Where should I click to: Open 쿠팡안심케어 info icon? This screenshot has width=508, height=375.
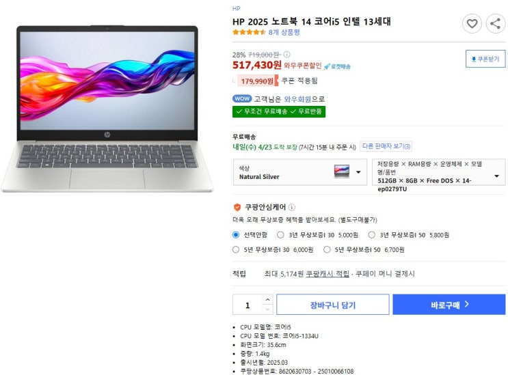click(291, 207)
